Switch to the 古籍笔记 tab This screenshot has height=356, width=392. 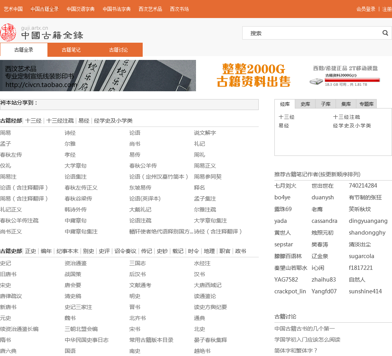click(71, 50)
